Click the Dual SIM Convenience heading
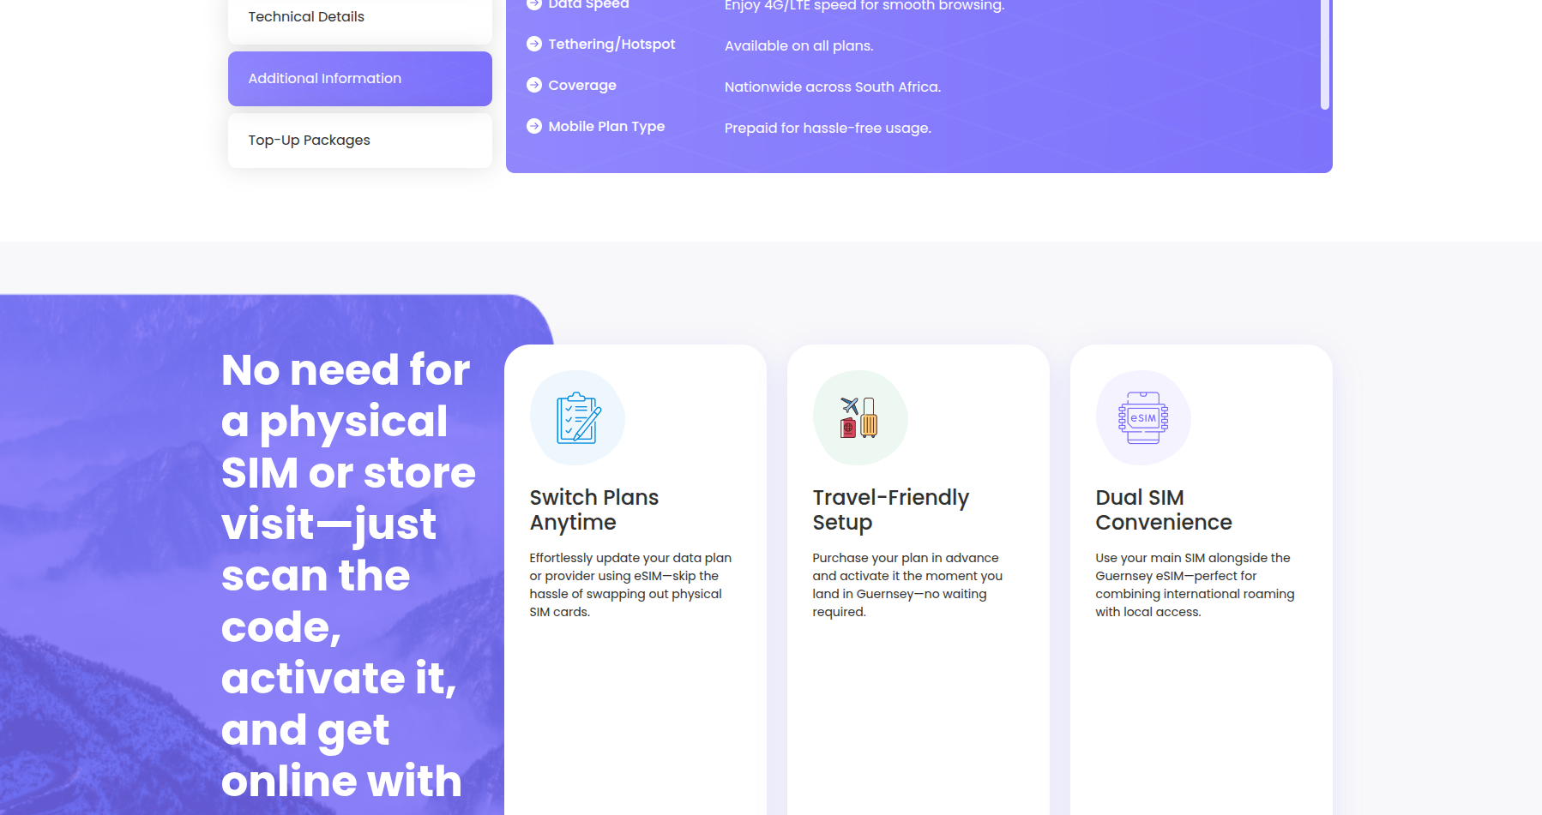This screenshot has height=815, width=1542. pyautogui.click(x=1163, y=510)
